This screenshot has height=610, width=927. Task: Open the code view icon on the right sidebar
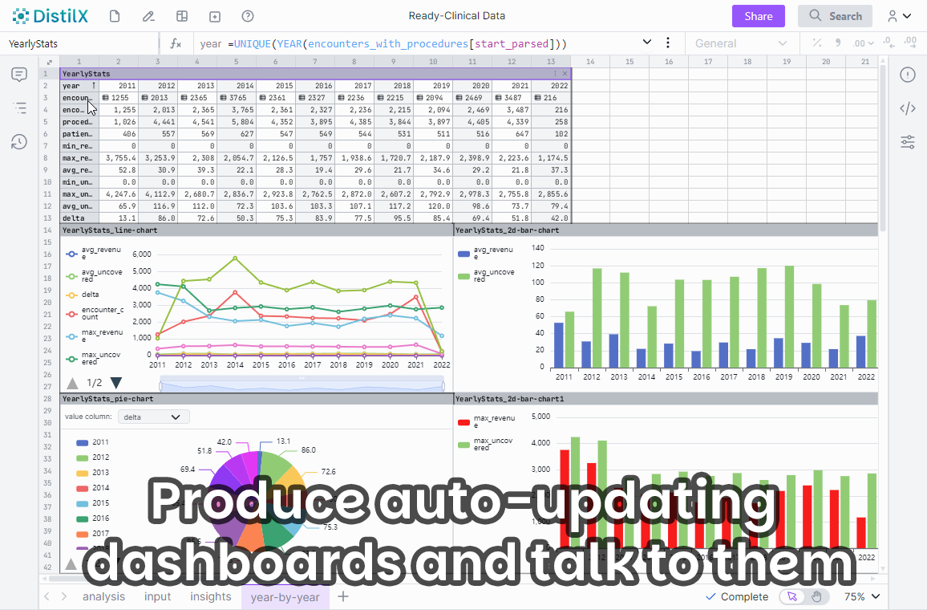[x=908, y=108]
